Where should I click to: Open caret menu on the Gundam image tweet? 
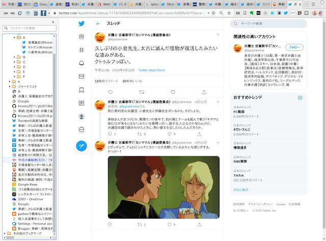(x=218, y=143)
